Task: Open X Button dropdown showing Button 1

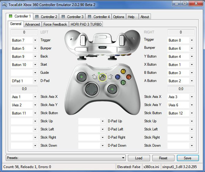Action: 181,64
